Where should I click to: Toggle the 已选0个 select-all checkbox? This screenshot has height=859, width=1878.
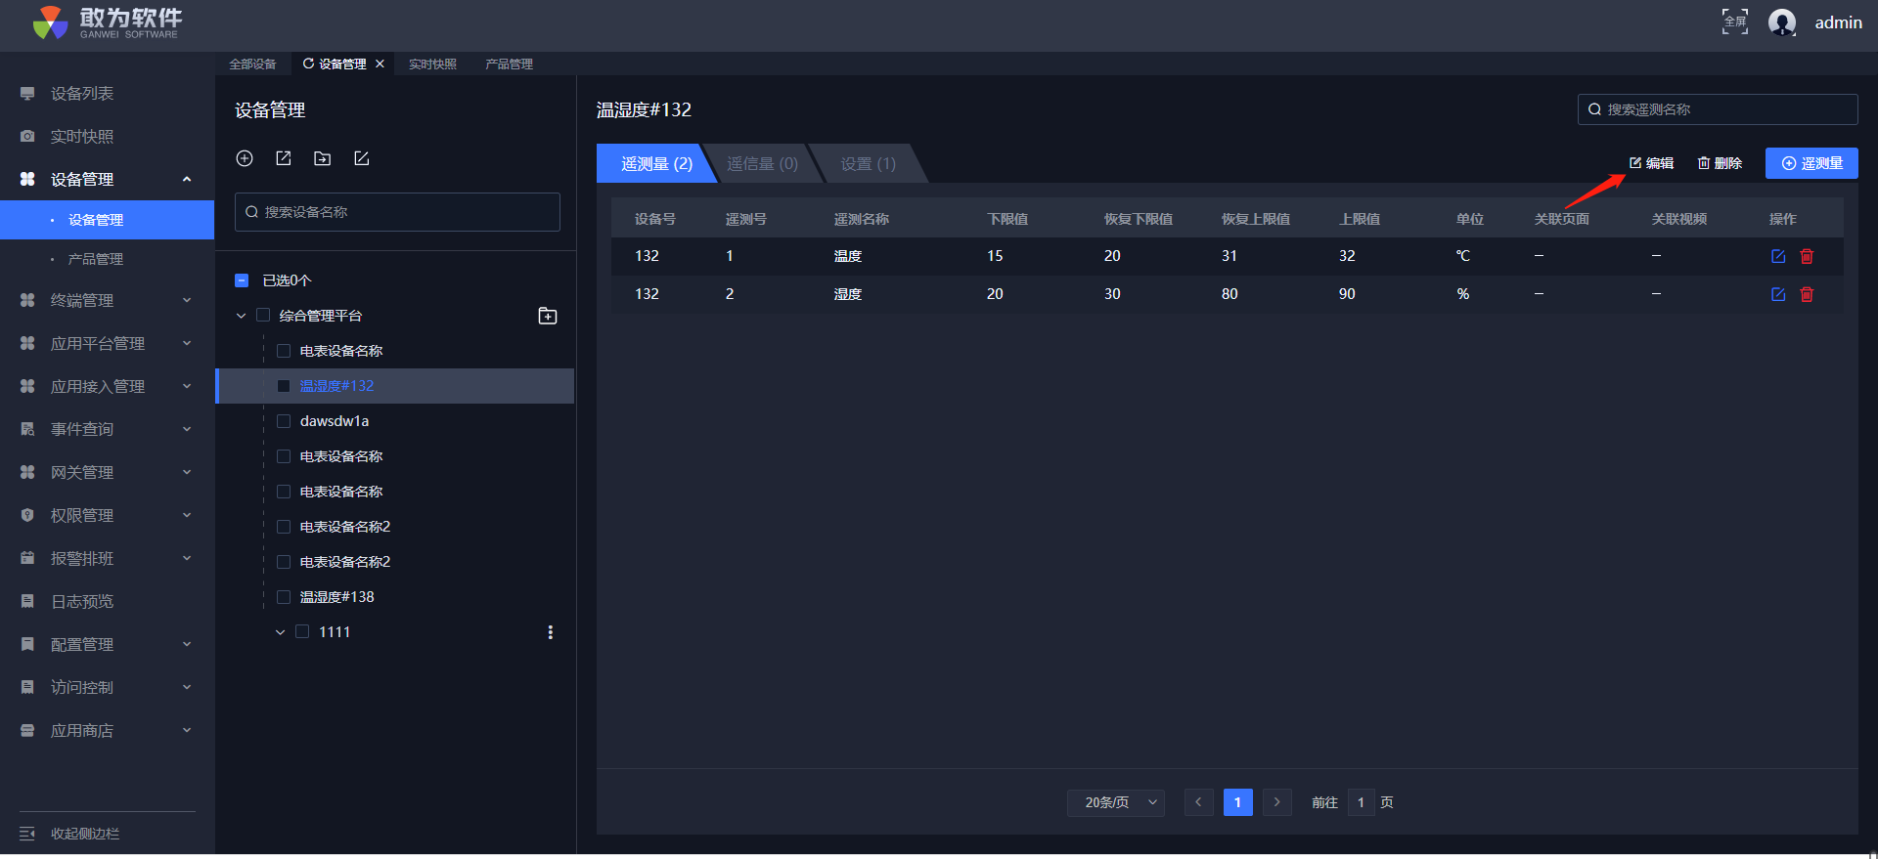(x=242, y=280)
